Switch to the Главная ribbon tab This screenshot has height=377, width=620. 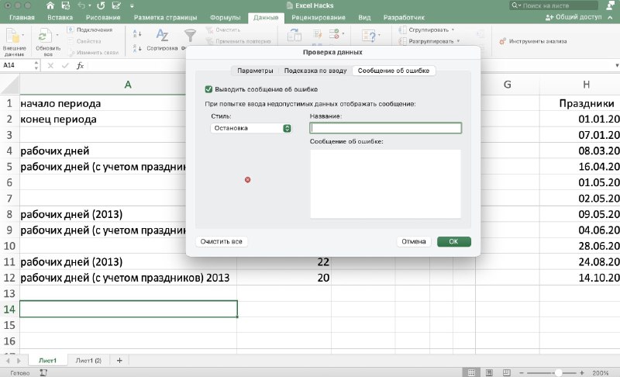tap(22, 17)
